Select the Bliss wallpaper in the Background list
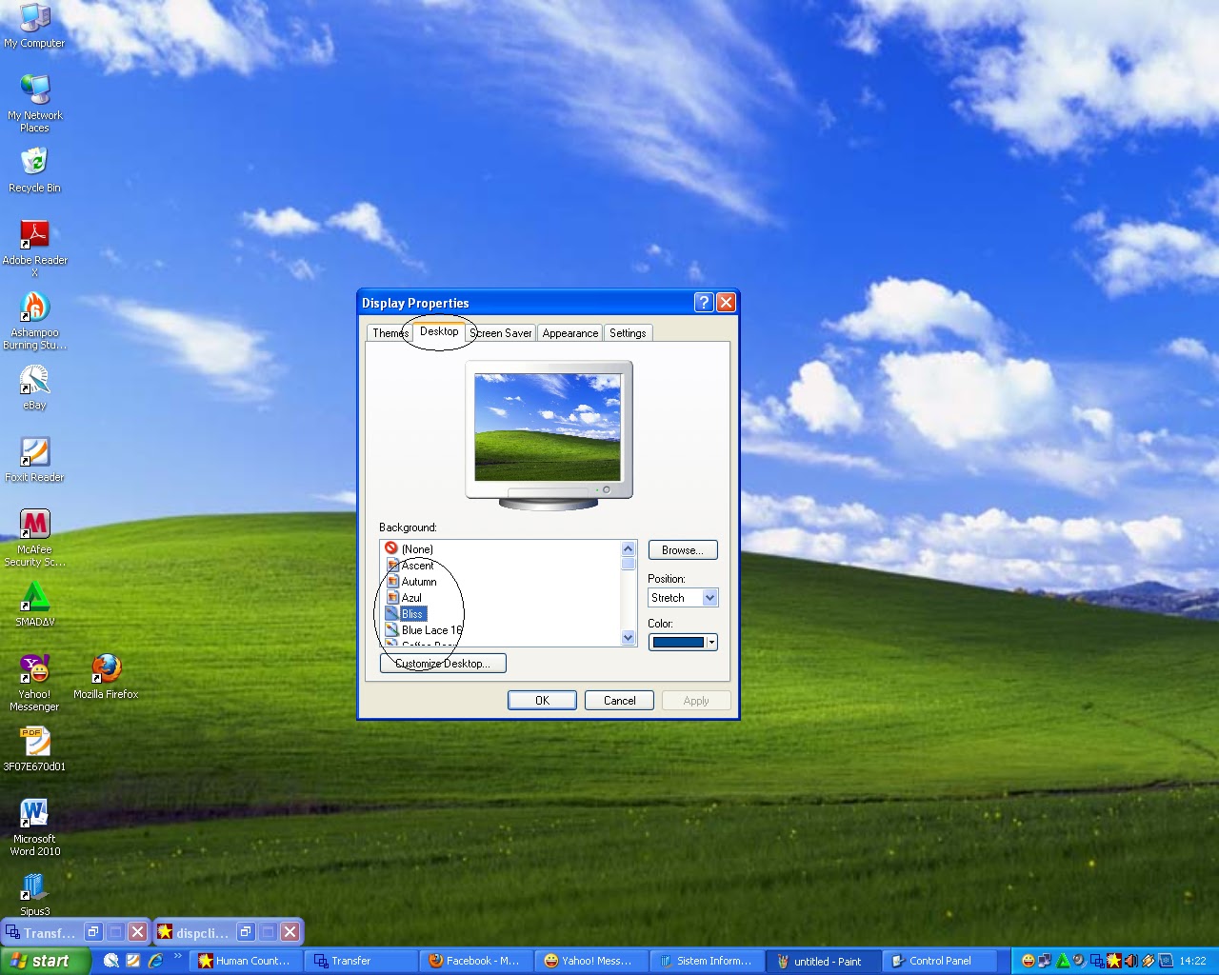This screenshot has width=1219, height=975. click(x=411, y=613)
